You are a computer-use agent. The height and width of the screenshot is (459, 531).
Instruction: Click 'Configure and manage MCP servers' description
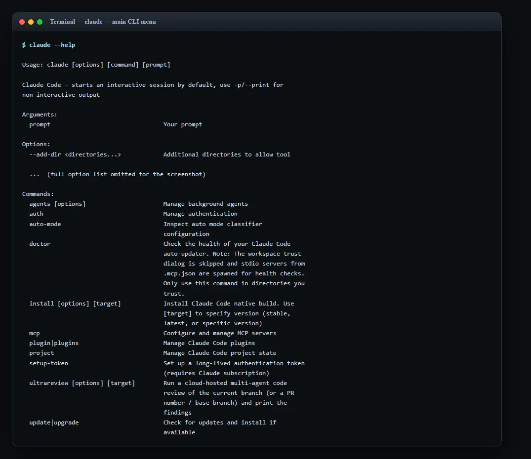(x=219, y=333)
